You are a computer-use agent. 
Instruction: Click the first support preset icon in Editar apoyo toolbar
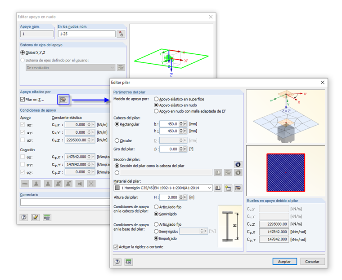coord(25,184)
